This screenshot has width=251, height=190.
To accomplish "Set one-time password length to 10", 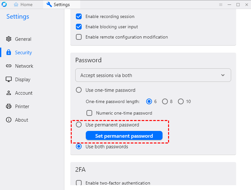I will [x=181, y=102].
